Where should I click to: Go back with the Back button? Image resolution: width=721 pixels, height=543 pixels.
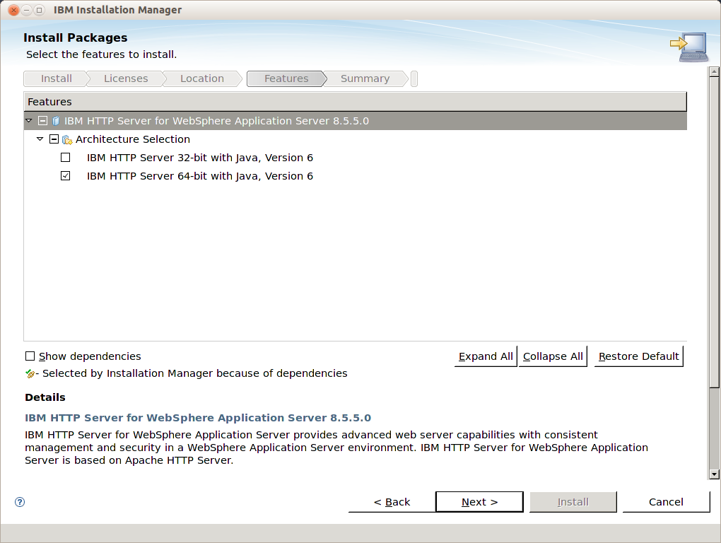[x=392, y=502]
